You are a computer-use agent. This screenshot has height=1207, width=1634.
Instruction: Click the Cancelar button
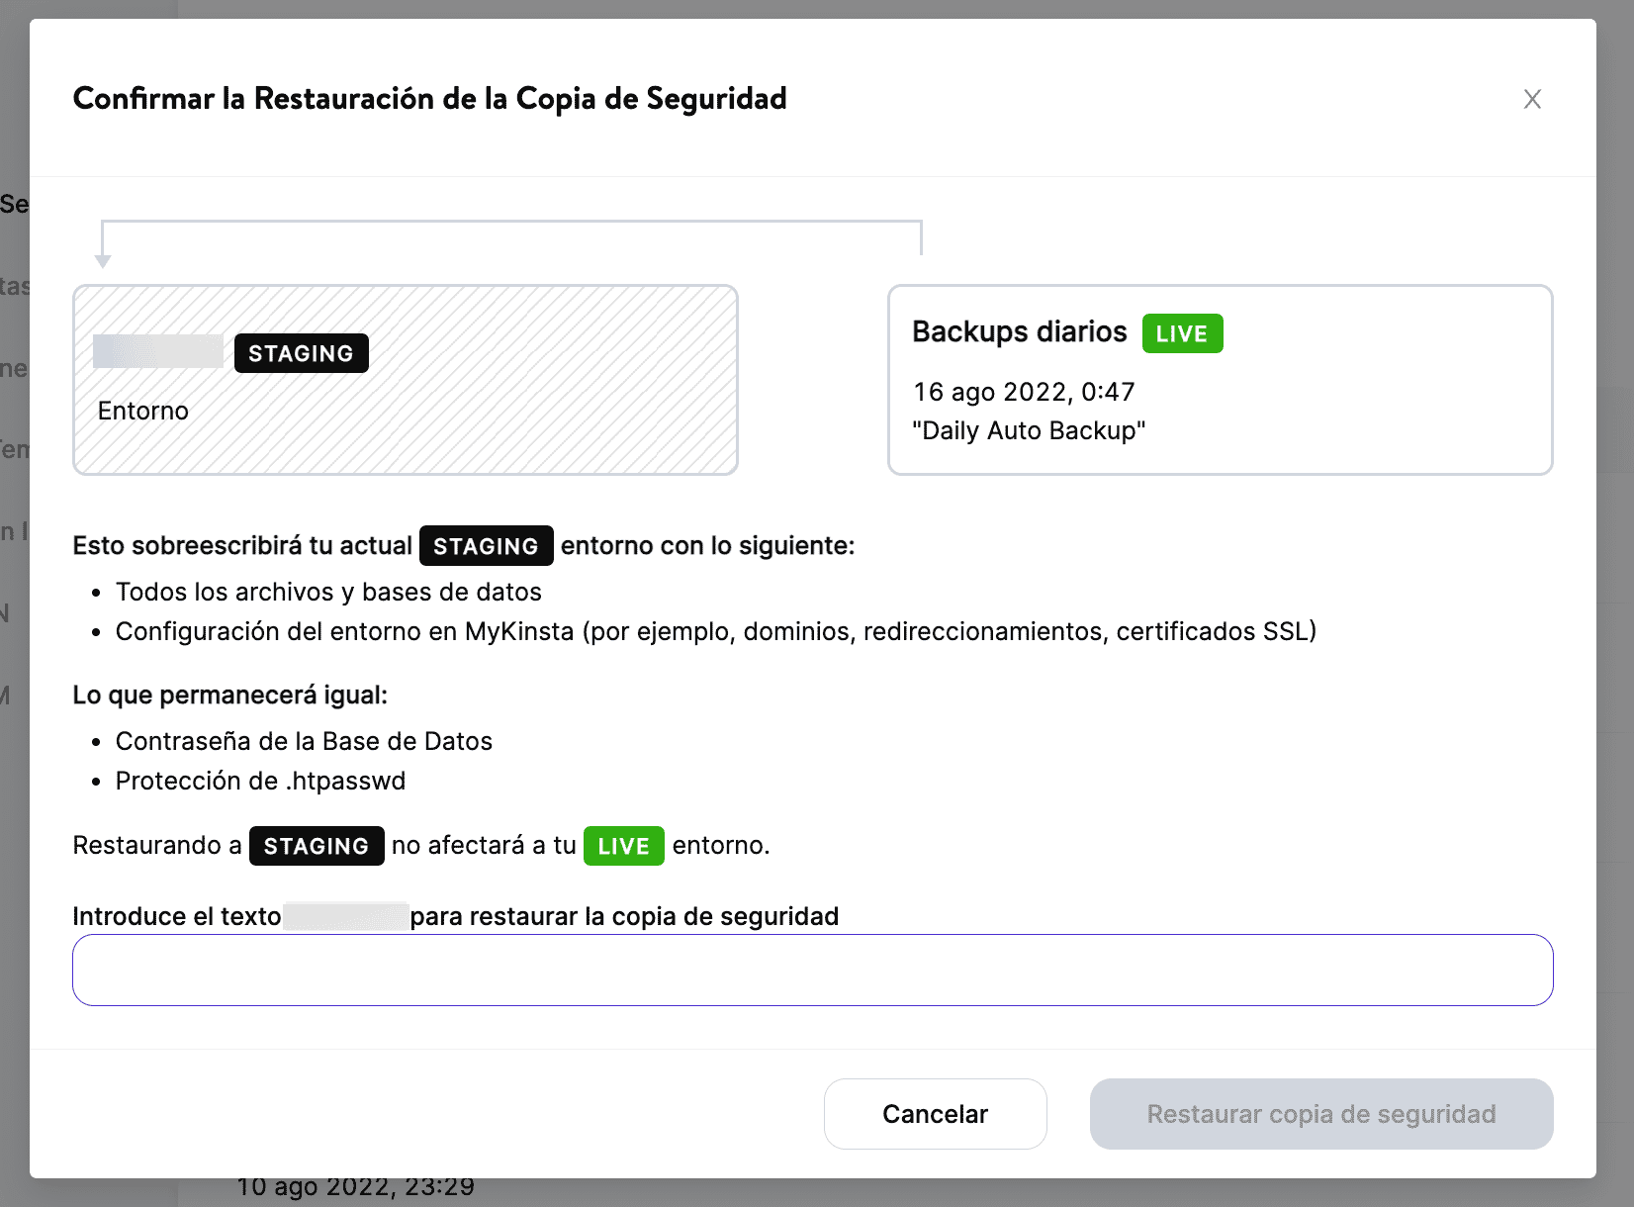click(934, 1114)
